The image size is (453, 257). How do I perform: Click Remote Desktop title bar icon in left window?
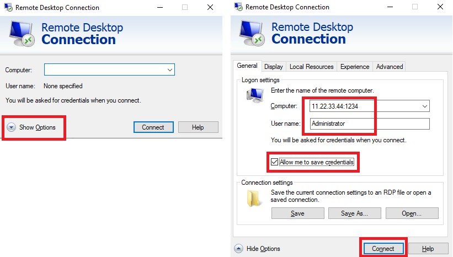point(8,7)
